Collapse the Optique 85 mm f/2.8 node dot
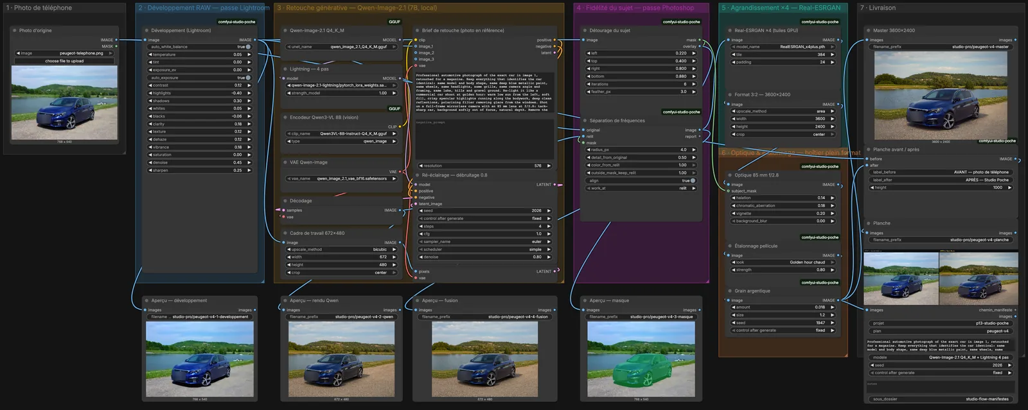The height and width of the screenshot is (410, 1028). pos(730,175)
